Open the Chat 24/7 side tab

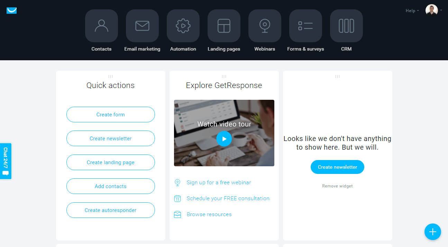tap(6, 161)
